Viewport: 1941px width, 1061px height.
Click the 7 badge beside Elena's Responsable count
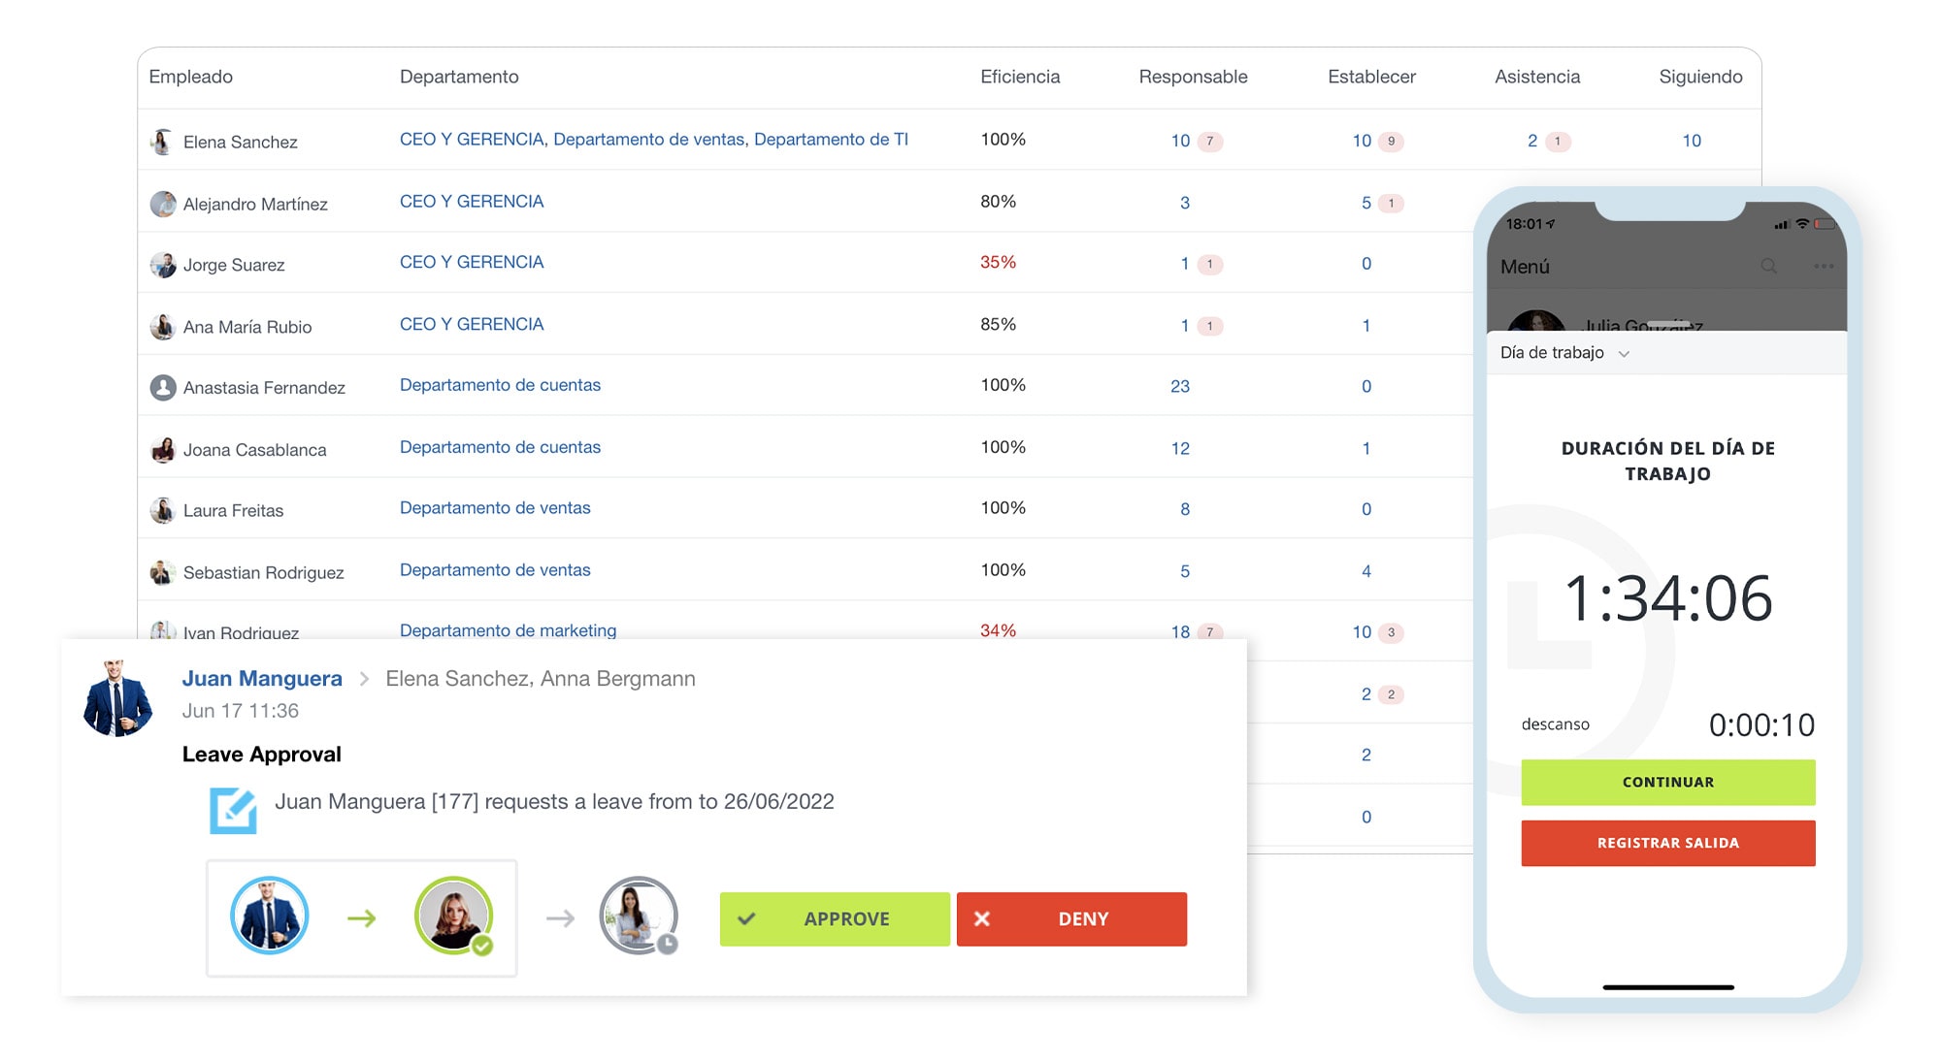(1209, 142)
